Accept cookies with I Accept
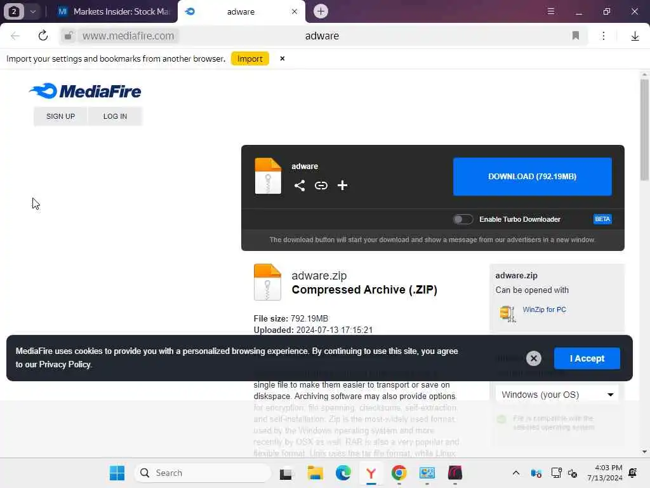The width and height of the screenshot is (650, 488). click(x=587, y=358)
